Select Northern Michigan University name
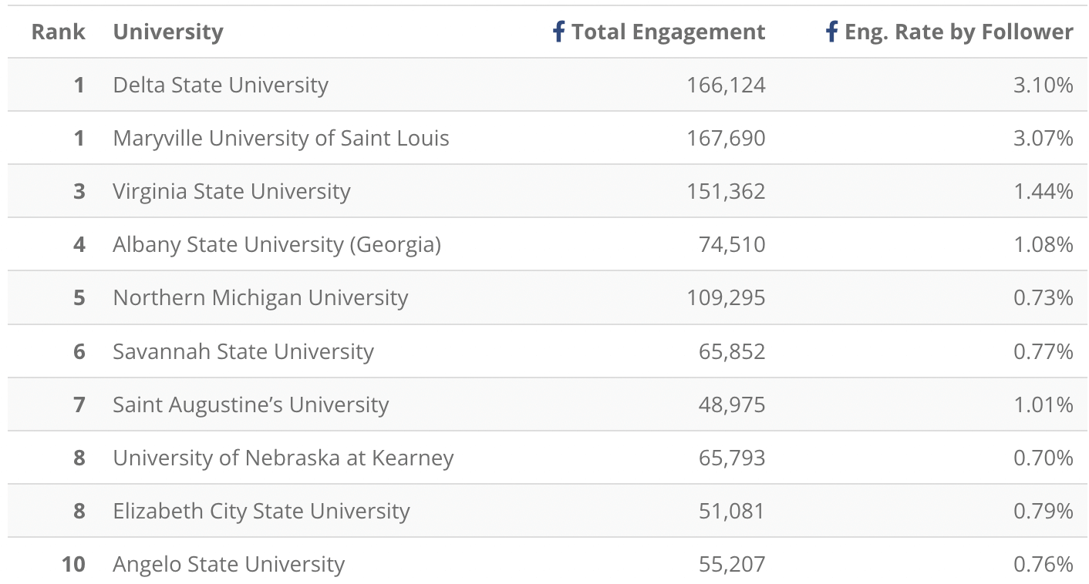 tap(260, 297)
